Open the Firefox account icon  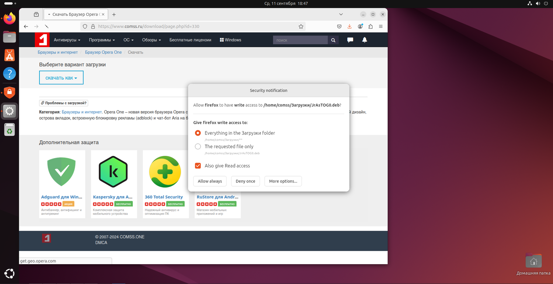(360, 26)
